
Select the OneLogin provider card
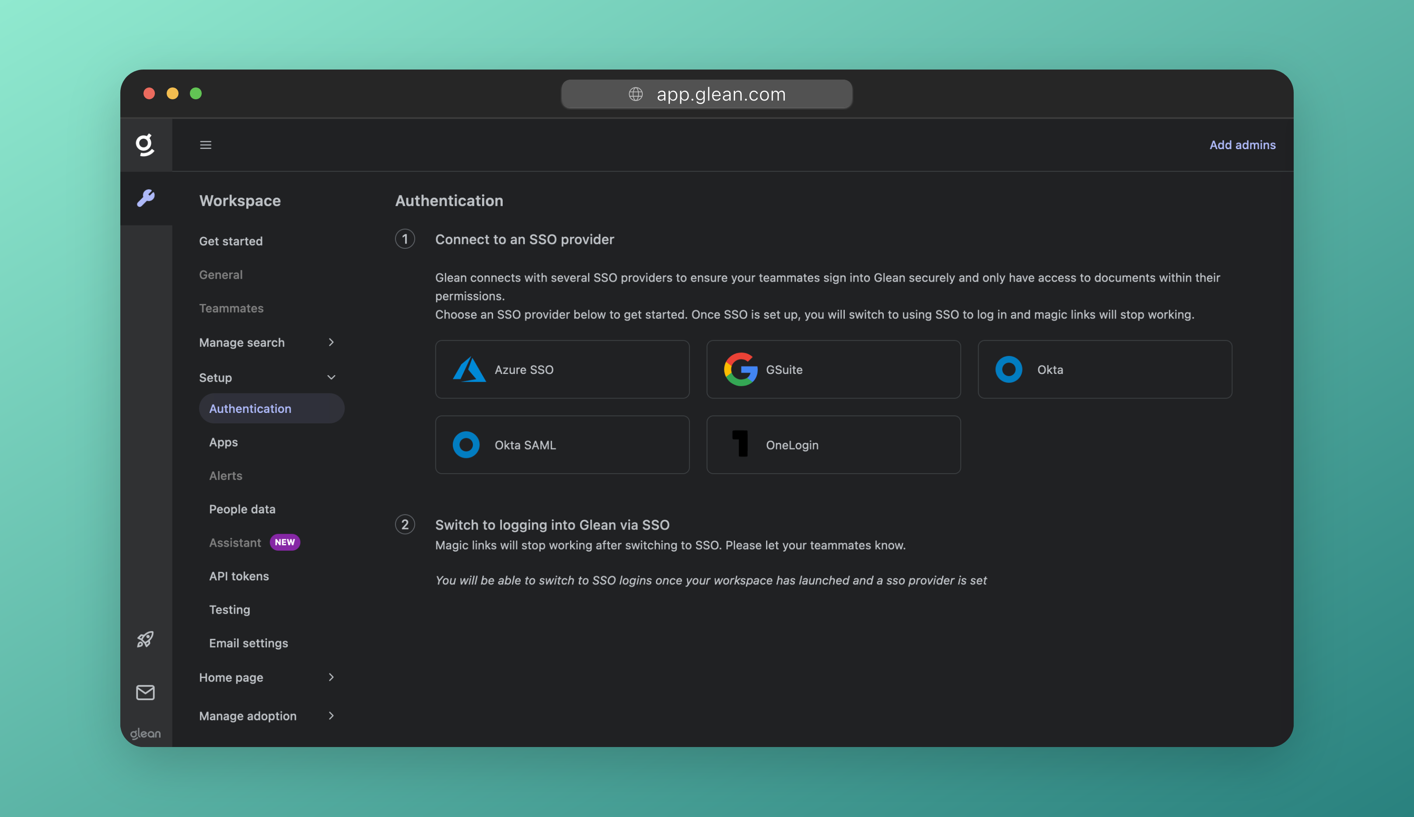click(833, 444)
